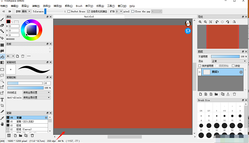Fit canvas to window in Navigator

(x=211, y=22)
